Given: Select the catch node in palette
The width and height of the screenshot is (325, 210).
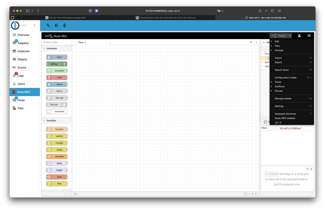Looking at the screenshot, I should point(57,77).
